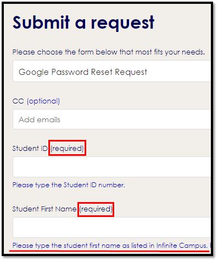The height and width of the screenshot is (261, 218).
Task: Click the (optional) text beside CC
Action: tap(43, 101)
